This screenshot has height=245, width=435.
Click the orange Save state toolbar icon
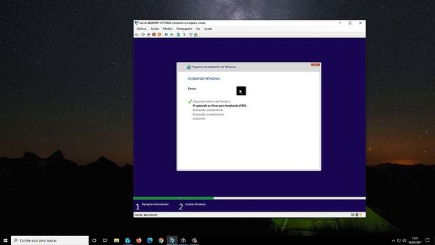[159, 35]
